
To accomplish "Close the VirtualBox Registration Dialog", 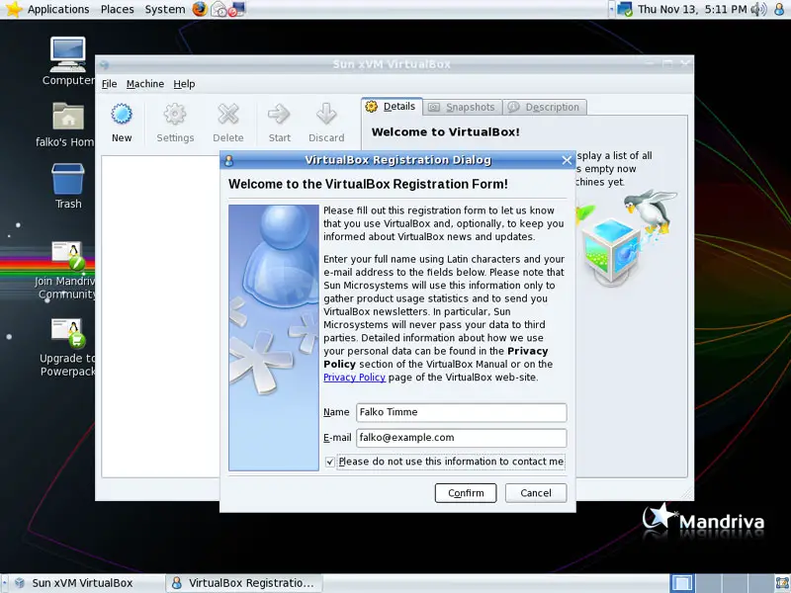I will pos(567,160).
